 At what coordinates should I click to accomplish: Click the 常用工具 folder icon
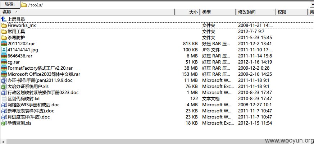click(x=4, y=31)
